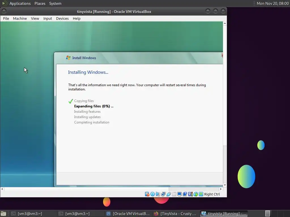Click the clock showing Mon Nov 20, 08:00
This screenshot has height=217, width=290.
click(x=273, y=3)
